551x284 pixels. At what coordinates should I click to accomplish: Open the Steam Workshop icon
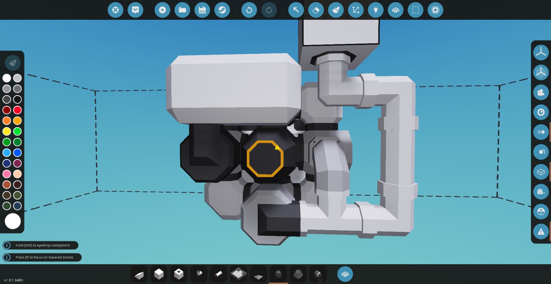222,10
